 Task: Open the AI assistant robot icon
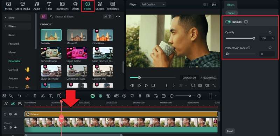[x=93, y=96]
